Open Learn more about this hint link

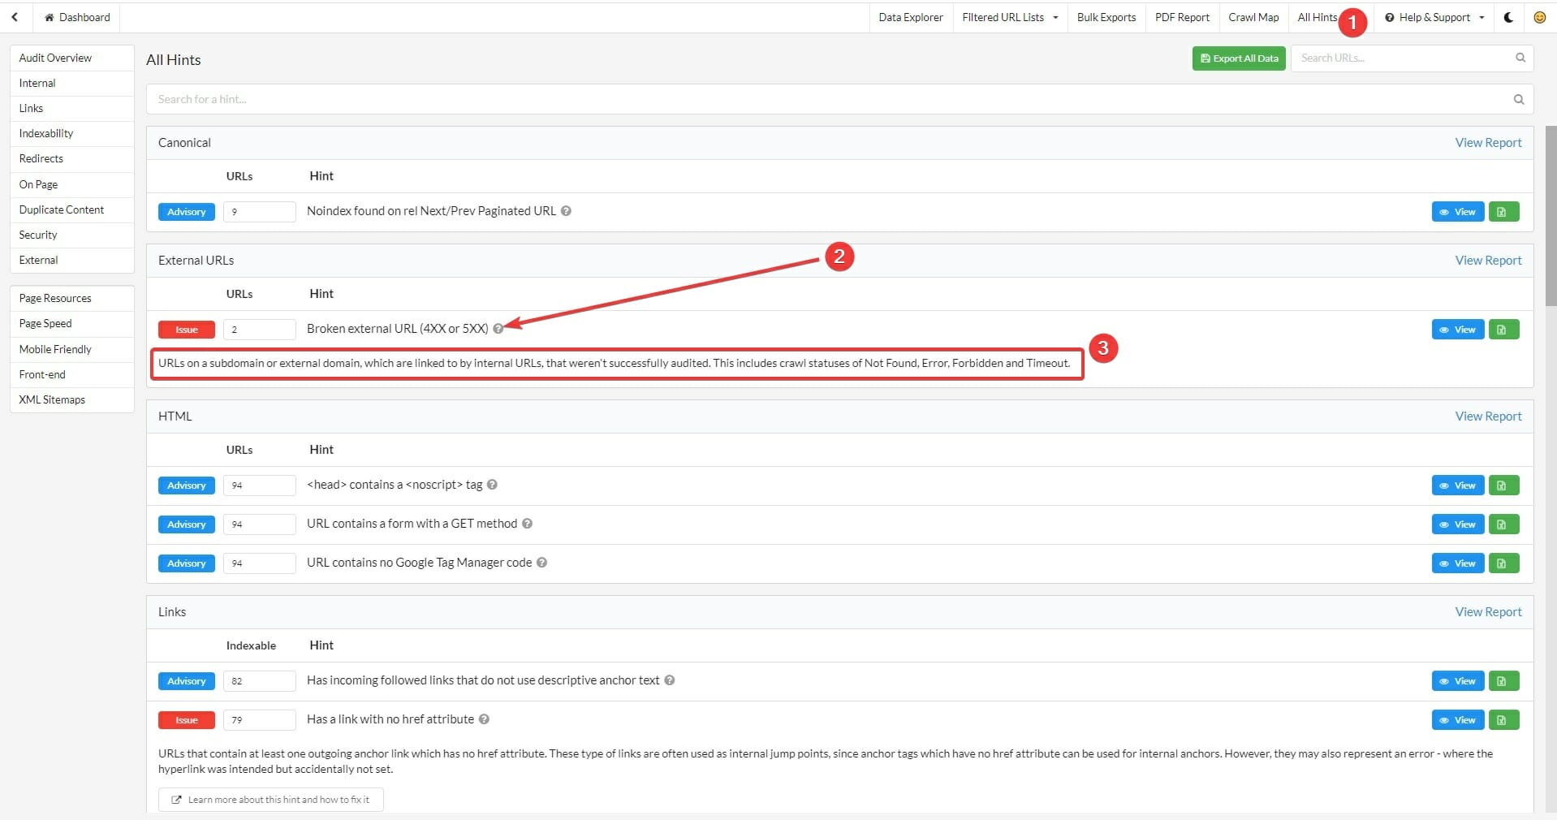click(x=270, y=800)
